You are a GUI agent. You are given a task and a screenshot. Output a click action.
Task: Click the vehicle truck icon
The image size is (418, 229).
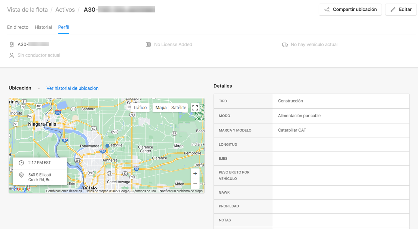[x=285, y=44]
